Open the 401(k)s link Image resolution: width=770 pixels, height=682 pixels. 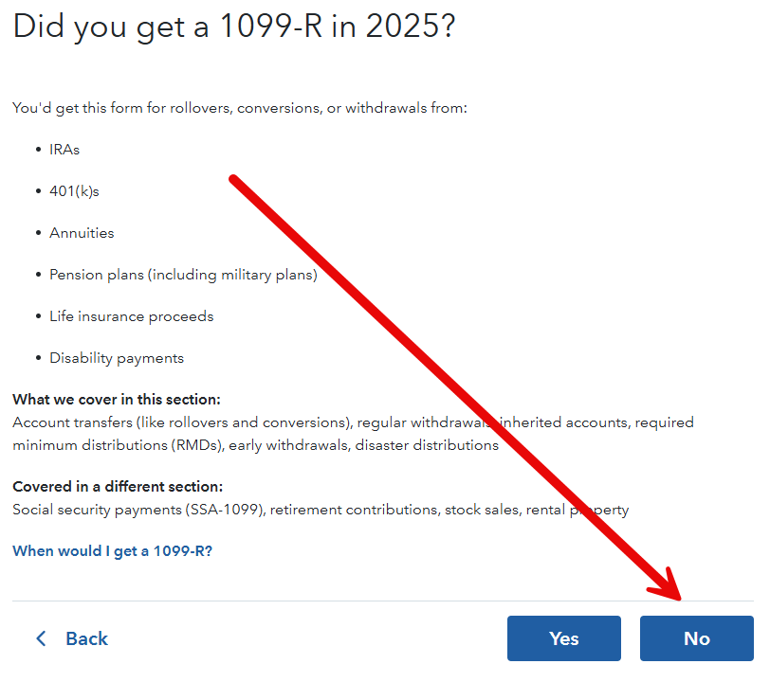pos(72,190)
